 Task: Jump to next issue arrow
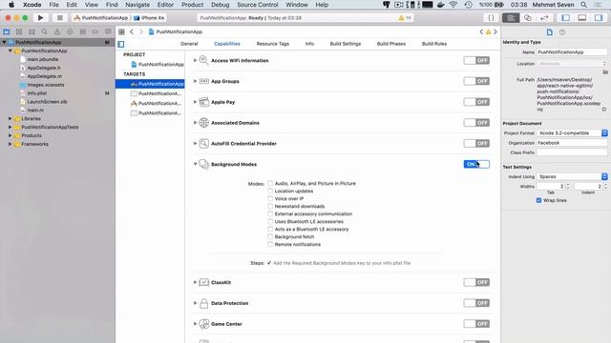(495, 31)
